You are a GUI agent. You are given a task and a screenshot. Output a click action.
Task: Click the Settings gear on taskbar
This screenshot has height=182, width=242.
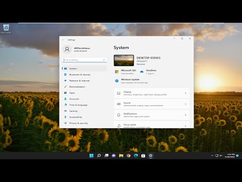tap(151, 156)
